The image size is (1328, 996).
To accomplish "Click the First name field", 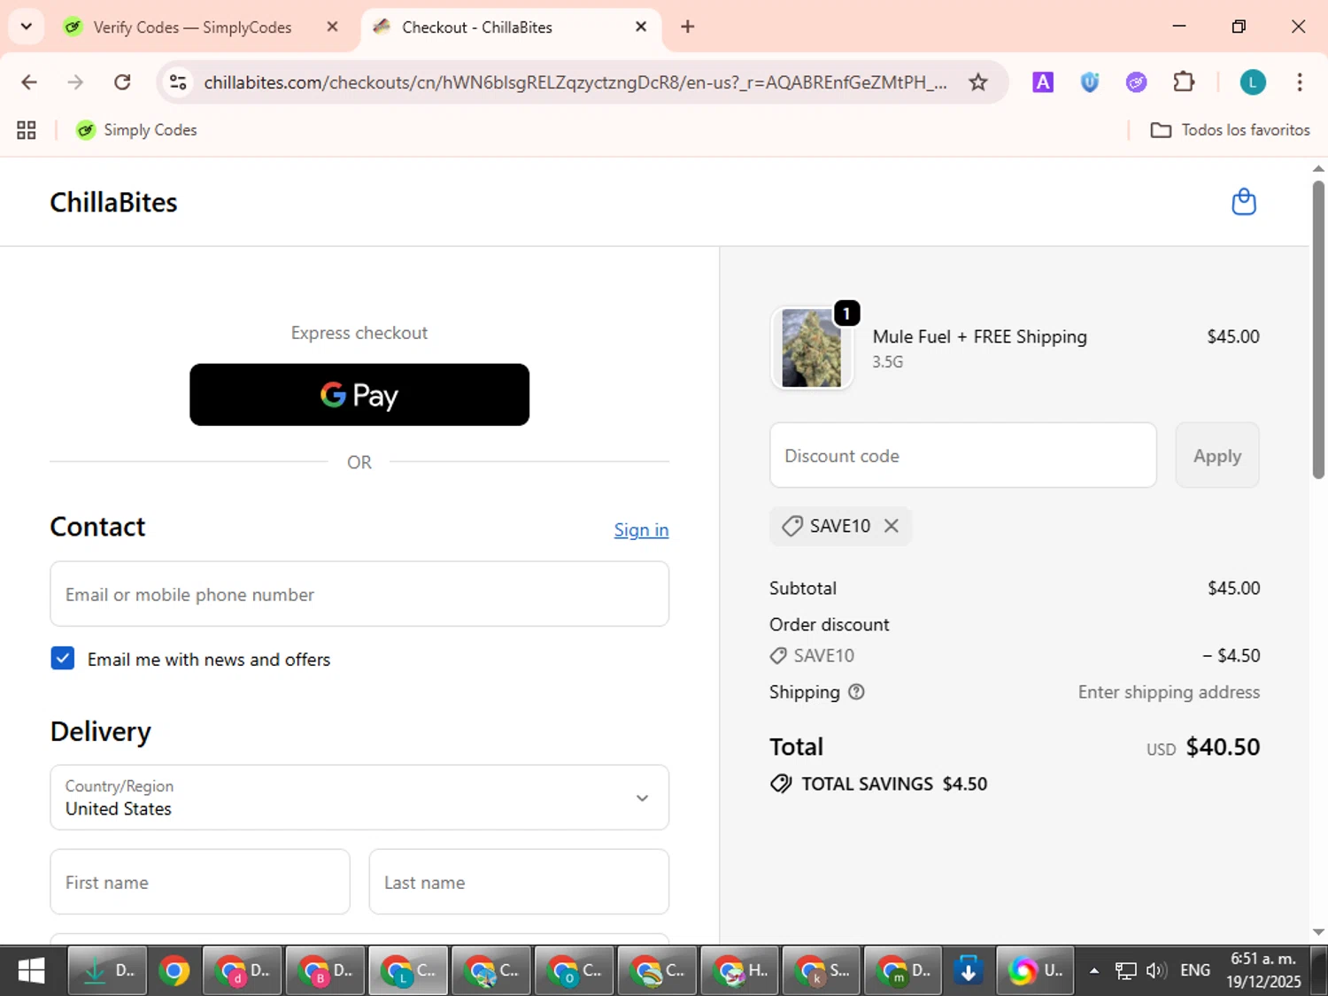I will coord(200,882).
